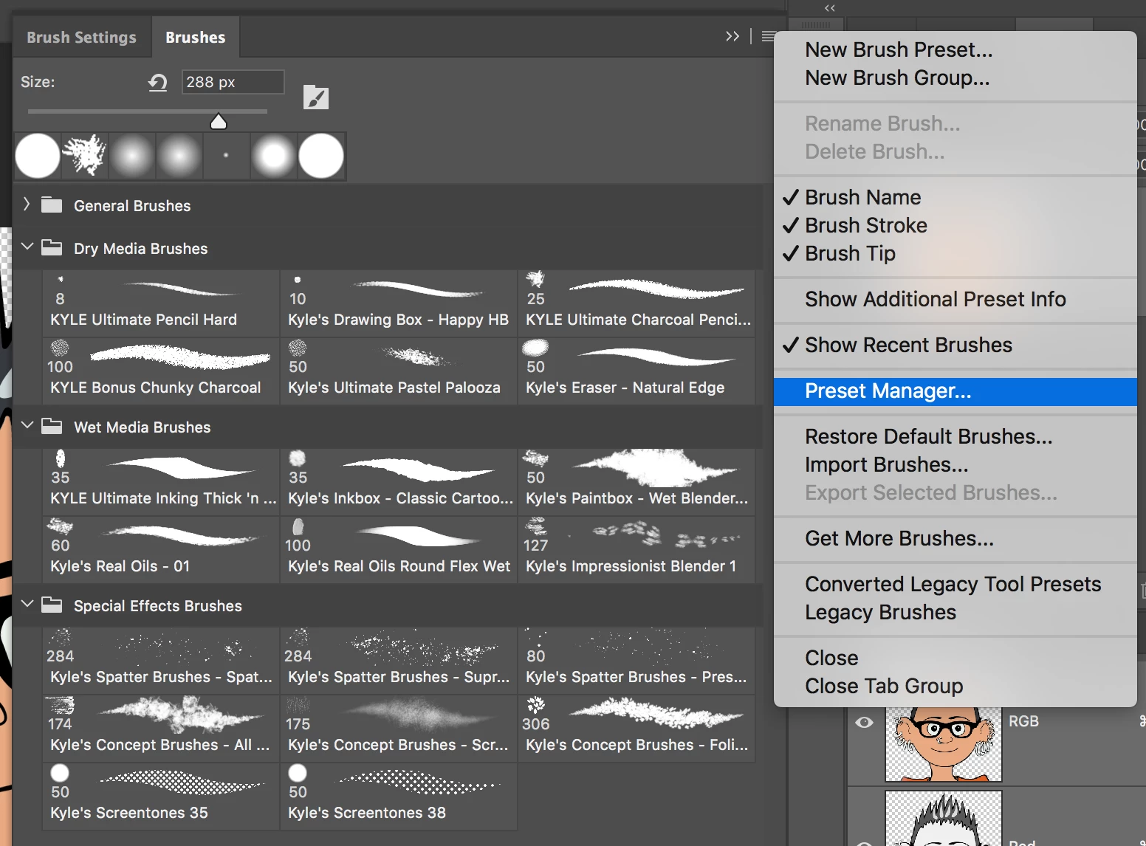The image size is (1146, 846).
Task: Uncheck Brush Name display option
Action: coord(955,197)
